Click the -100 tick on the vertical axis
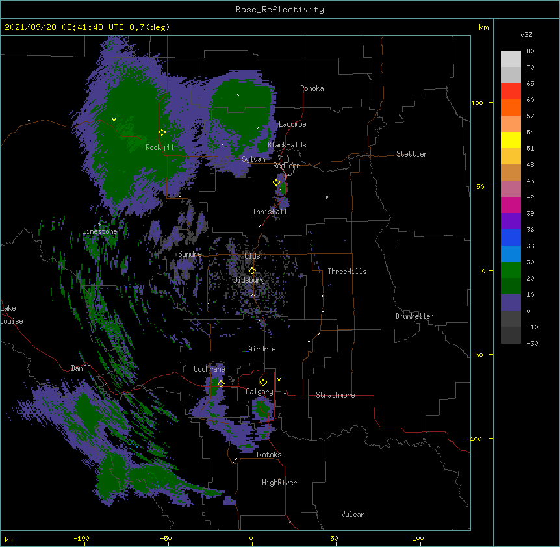The image size is (560, 547). click(475, 439)
